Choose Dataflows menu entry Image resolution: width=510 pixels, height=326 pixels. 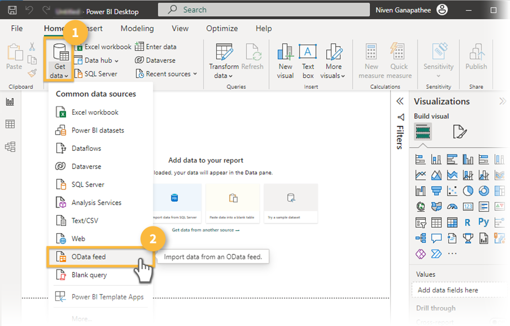100,149
